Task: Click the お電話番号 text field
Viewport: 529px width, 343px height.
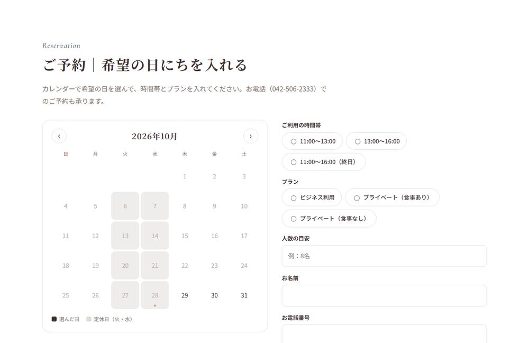Action: coord(384,334)
